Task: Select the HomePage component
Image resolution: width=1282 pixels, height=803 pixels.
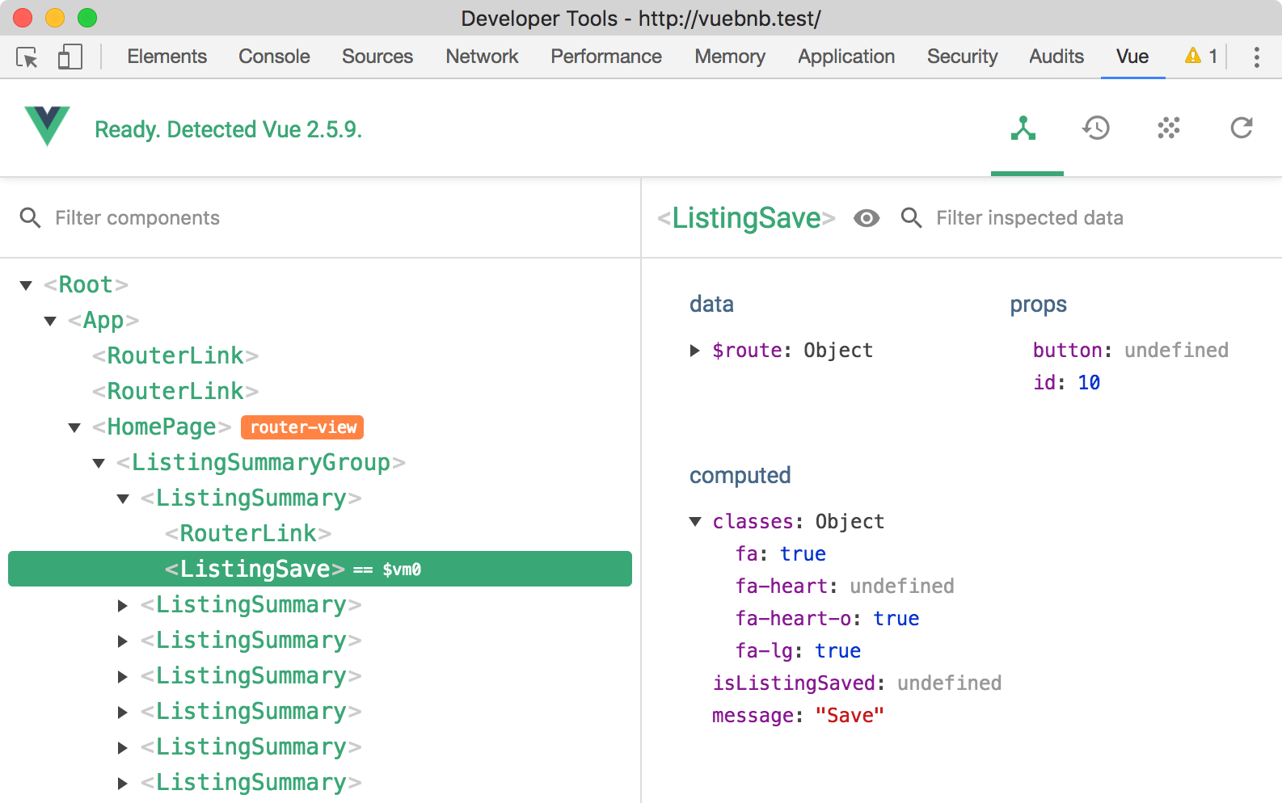Action: (162, 427)
